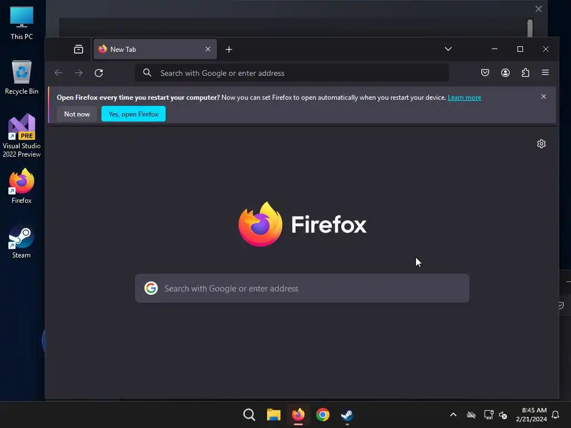
Task: Click the background window's vertical scrollbar
Action: (530, 28)
